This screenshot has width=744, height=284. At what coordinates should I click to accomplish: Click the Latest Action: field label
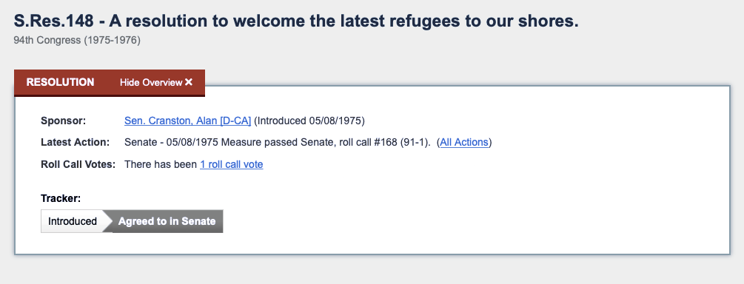coord(75,142)
